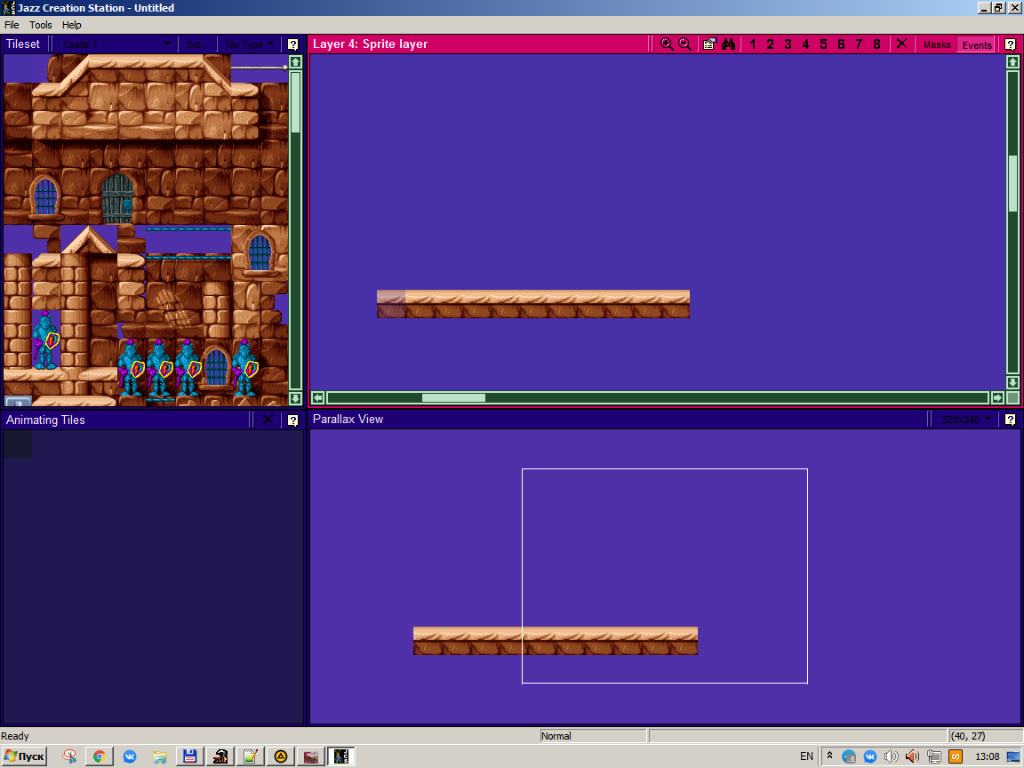1024x768 pixels.
Task: Open the 320x240 resolution dropdown
Action: (x=966, y=420)
